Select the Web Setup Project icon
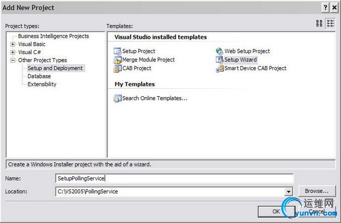The image size is (341, 223). click(x=219, y=51)
